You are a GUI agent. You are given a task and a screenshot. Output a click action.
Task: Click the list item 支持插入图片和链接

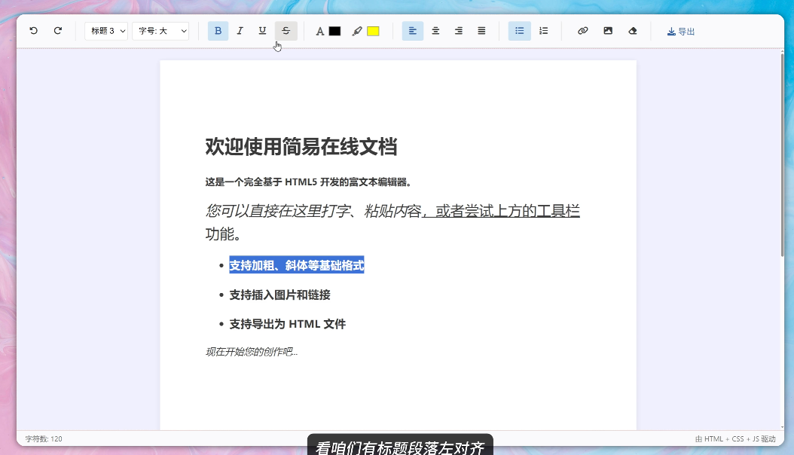point(279,295)
